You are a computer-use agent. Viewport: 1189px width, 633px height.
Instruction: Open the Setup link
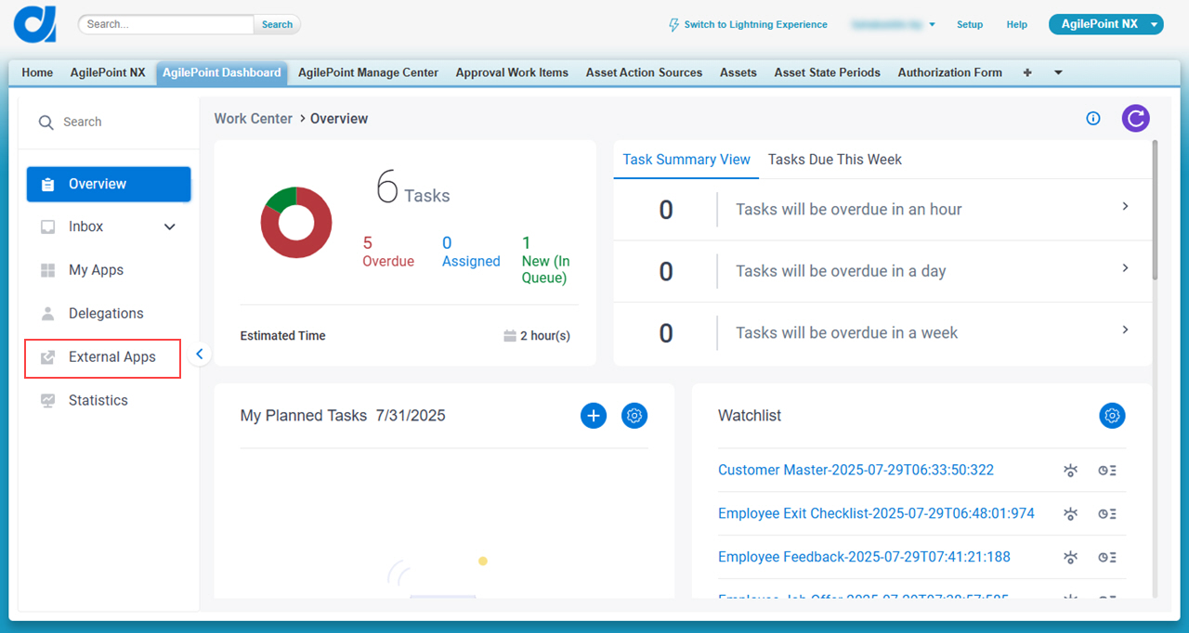coord(970,25)
